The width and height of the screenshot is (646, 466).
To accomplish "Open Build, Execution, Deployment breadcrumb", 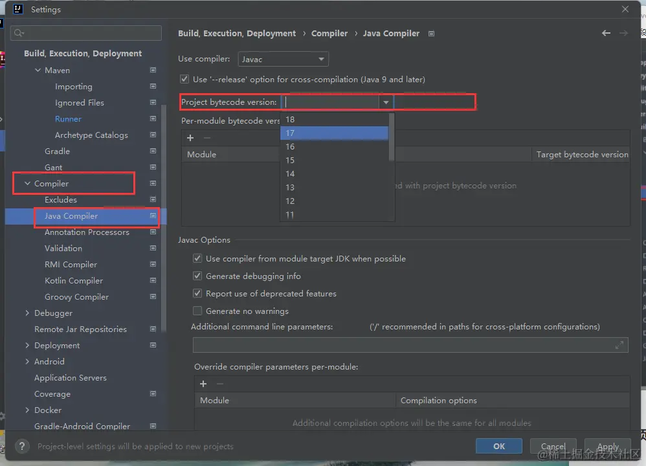I will pyautogui.click(x=237, y=34).
